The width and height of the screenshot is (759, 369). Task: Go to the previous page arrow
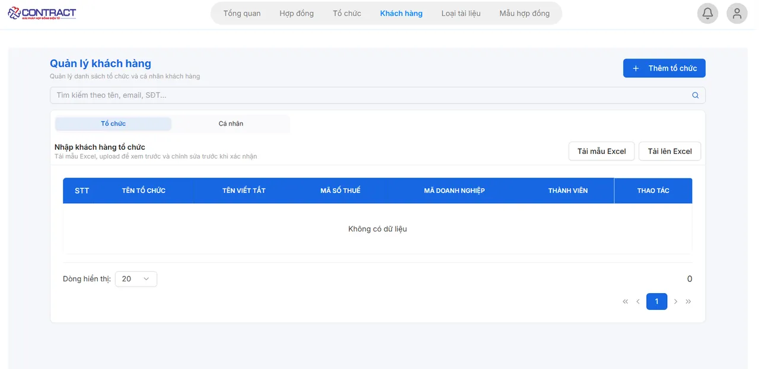click(x=638, y=301)
